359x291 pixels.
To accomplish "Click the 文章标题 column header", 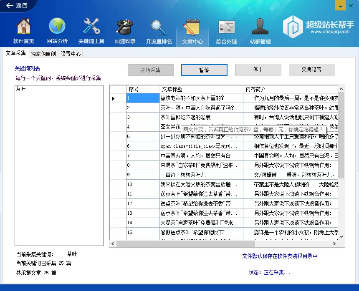I will 201,89.
